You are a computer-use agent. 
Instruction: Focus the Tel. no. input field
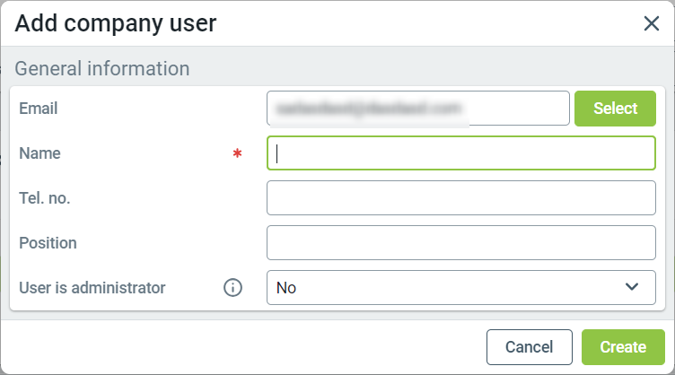point(461,198)
